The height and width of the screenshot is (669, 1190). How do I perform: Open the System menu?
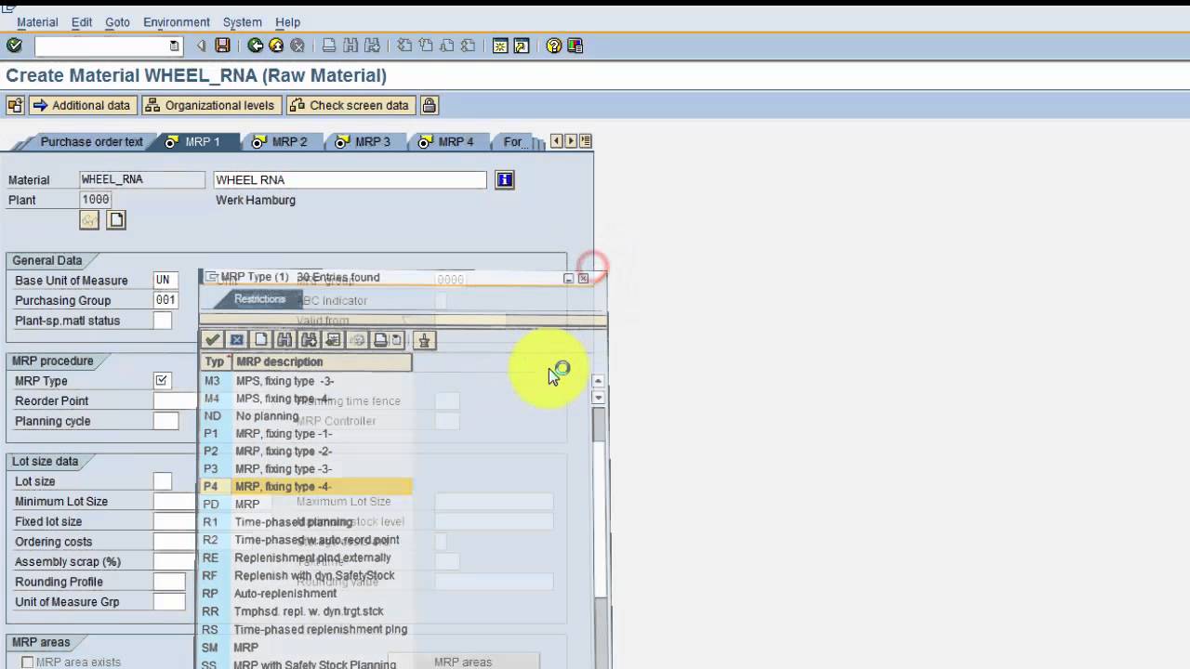(x=243, y=22)
